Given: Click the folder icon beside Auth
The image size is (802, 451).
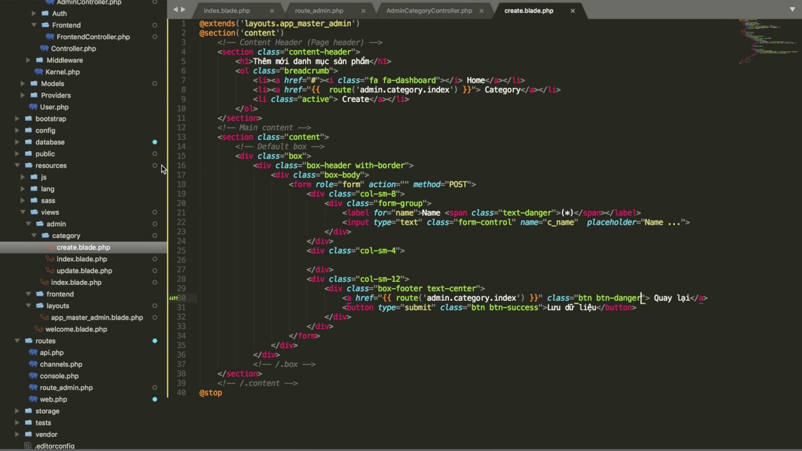Looking at the screenshot, I should tap(45, 13).
